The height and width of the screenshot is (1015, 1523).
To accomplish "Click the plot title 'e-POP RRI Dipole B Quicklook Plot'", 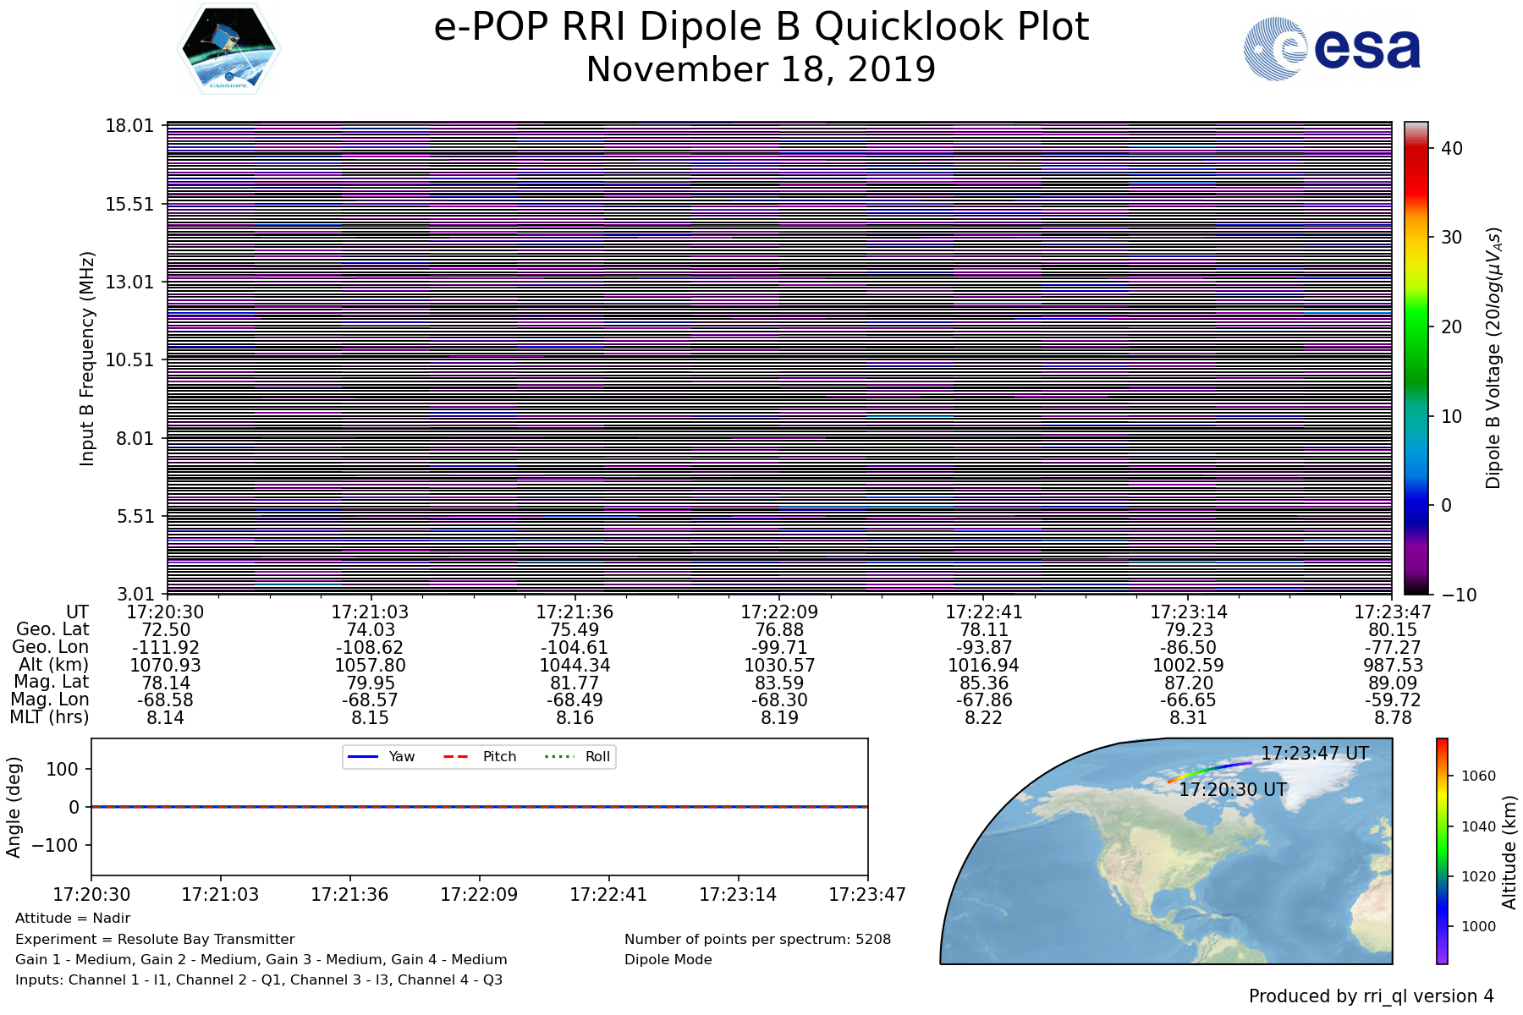I will pos(761,27).
